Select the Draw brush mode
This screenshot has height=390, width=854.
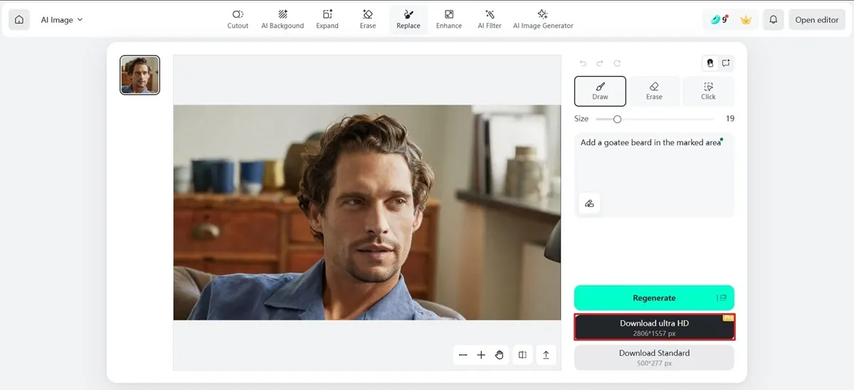pos(600,91)
